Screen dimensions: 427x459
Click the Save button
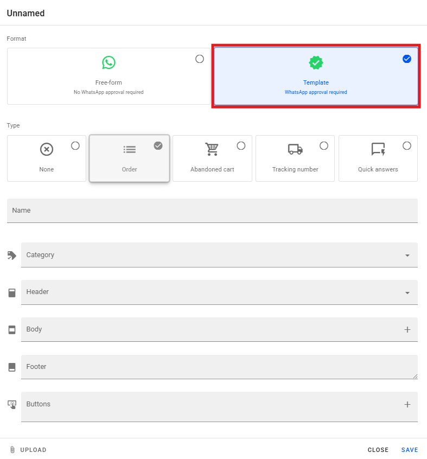(410, 450)
